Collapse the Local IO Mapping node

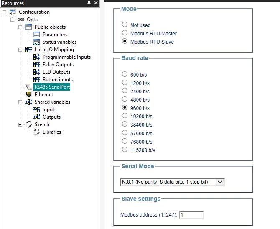point(20,50)
